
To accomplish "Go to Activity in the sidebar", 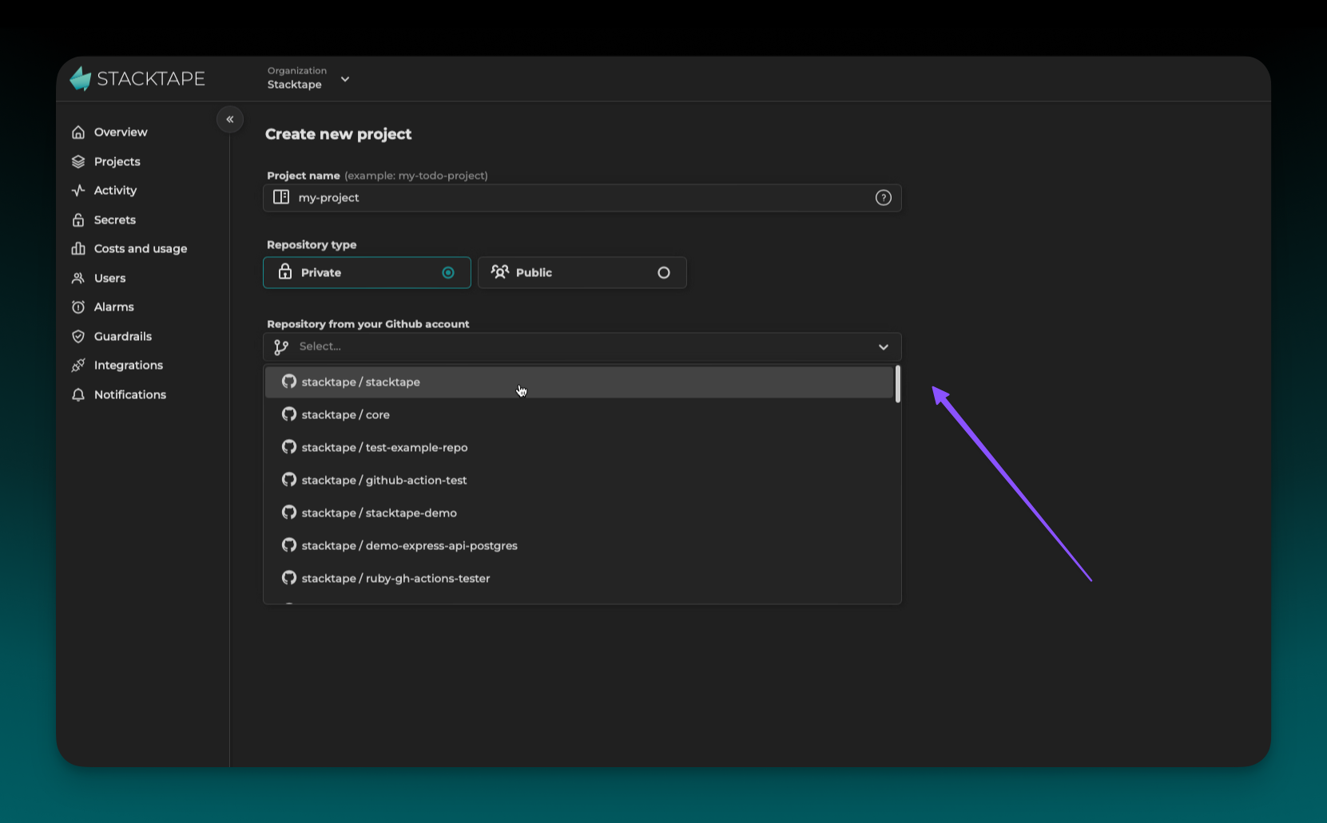I will point(116,190).
